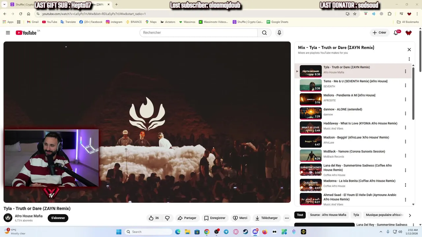Open options for Meliora - Pendiente A Mi

tap(406, 99)
